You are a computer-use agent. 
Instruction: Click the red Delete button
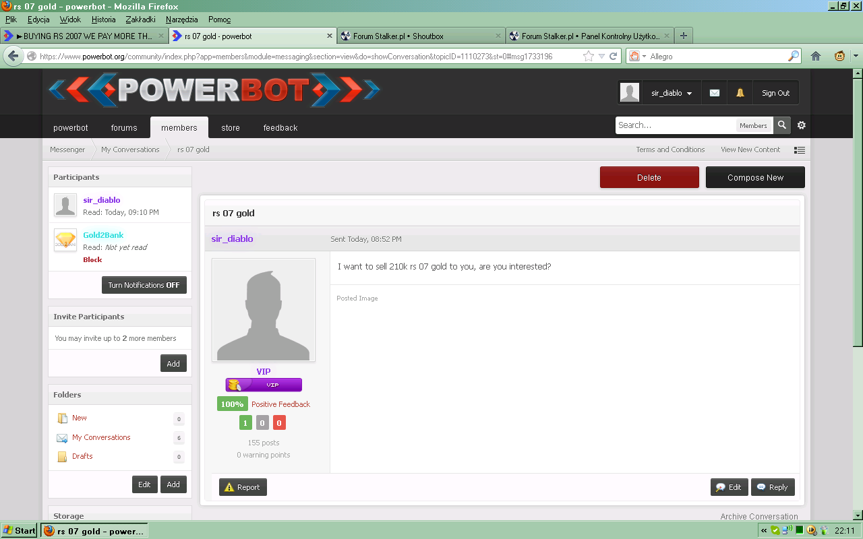coord(649,177)
